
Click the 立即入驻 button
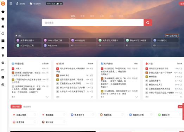[x=172, y=36]
